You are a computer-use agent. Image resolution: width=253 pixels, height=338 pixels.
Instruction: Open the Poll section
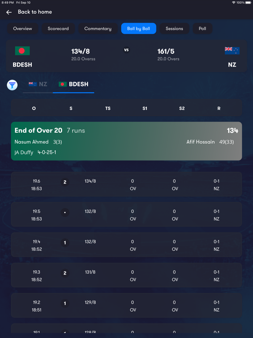tap(202, 28)
